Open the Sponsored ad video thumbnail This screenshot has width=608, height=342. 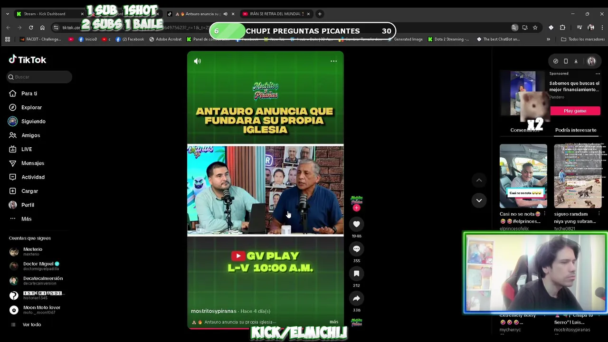523,94
